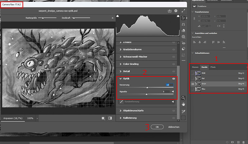The image size is (248, 144).
Task: Open the Pfade tab
Action: [213, 67]
